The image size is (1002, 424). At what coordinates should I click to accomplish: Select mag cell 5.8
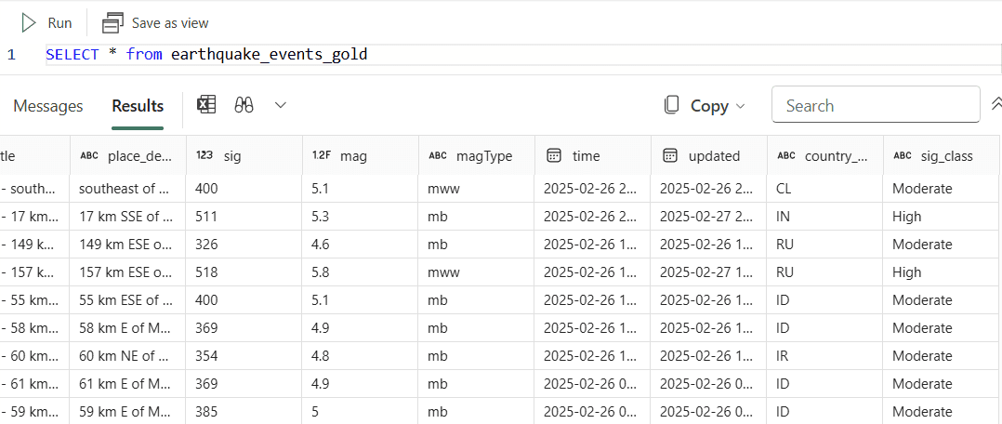tap(361, 272)
